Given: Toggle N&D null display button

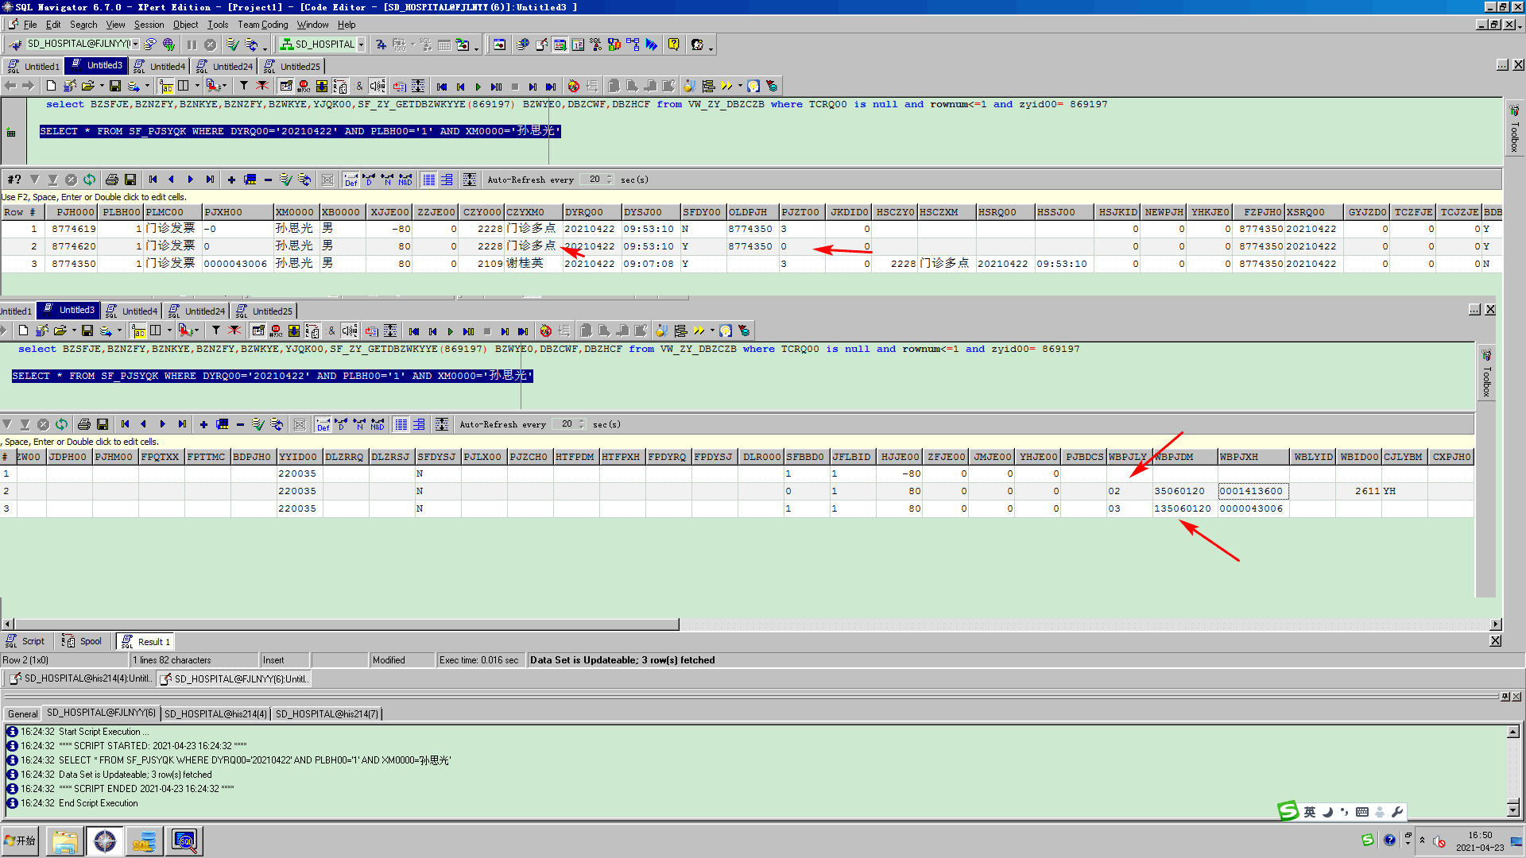Looking at the screenshot, I should tap(405, 180).
